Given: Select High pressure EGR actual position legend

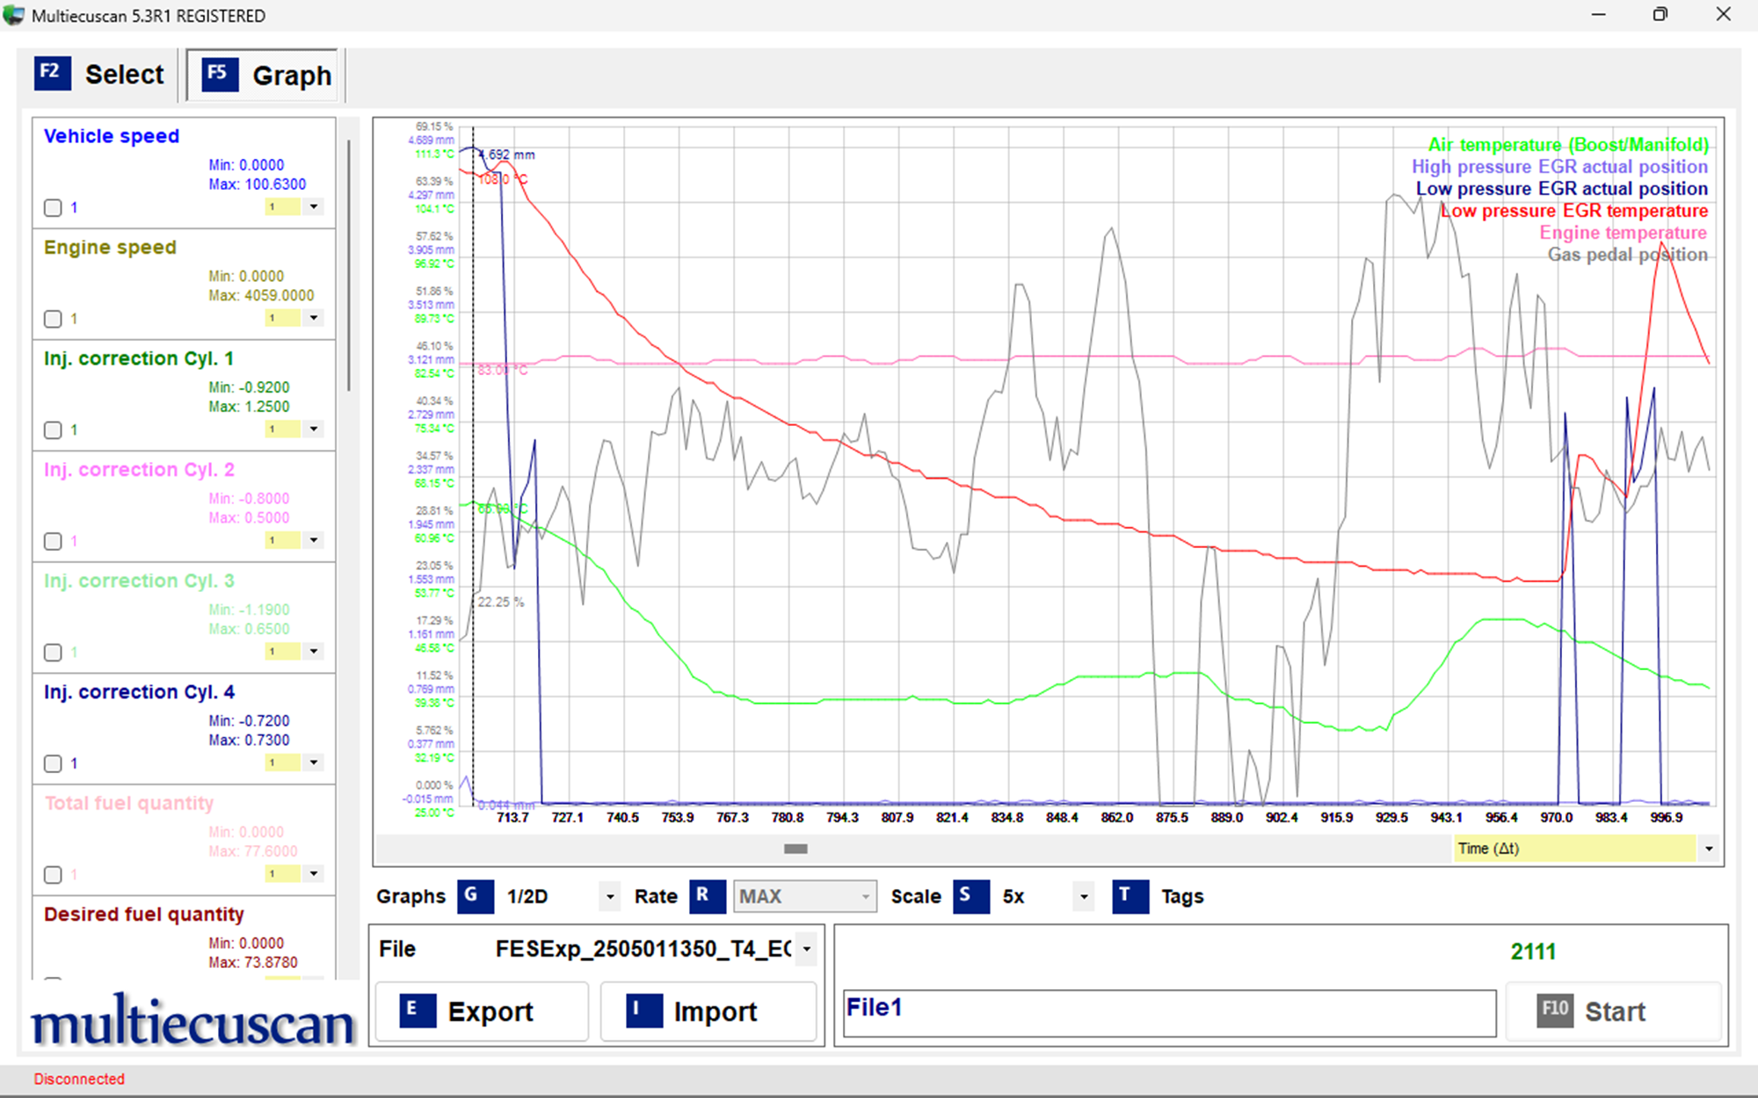Looking at the screenshot, I should pyautogui.click(x=1559, y=167).
